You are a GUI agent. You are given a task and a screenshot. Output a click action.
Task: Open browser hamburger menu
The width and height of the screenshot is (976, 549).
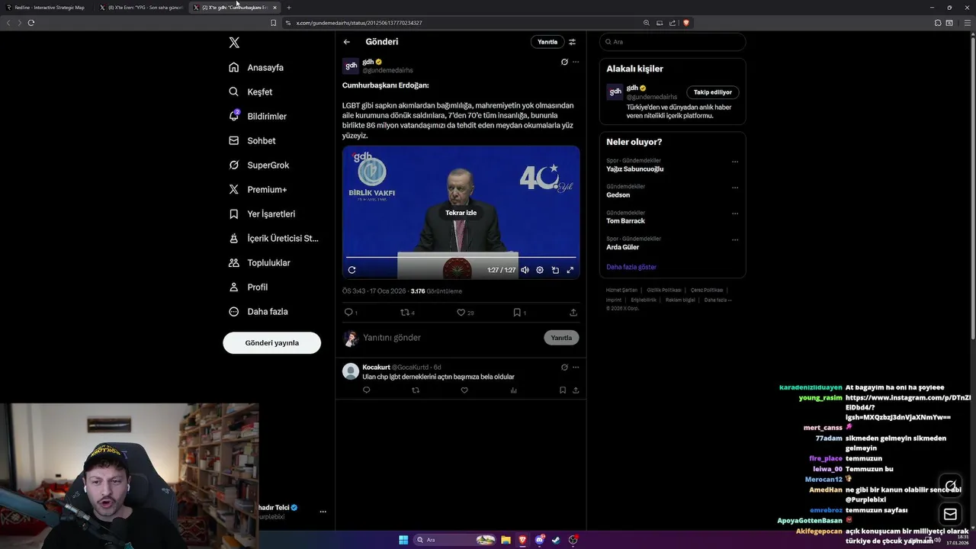pyautogui.click(x=967, y=23)
